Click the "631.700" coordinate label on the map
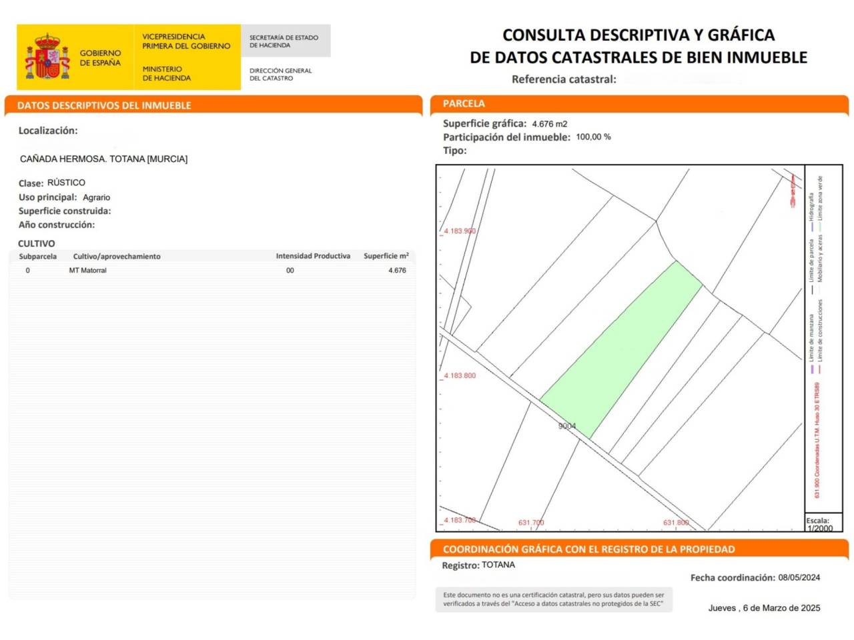Screen dimensions: 854x640 pyautogui.click(x=531, y=523)
